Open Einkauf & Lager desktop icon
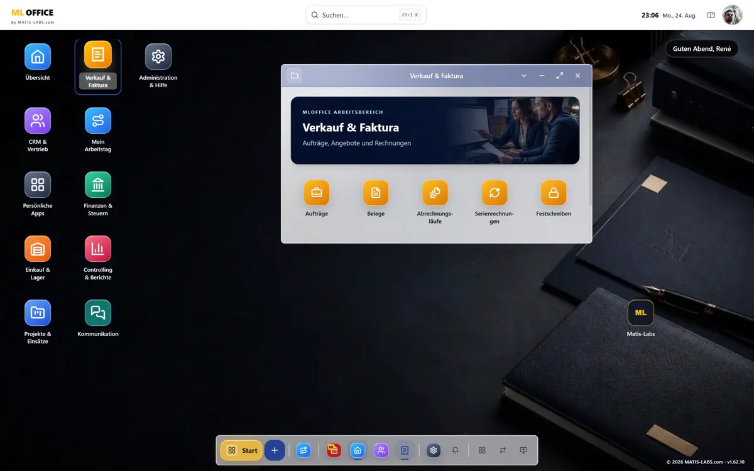This screenshot has width=754, height=471. point(38,249)
